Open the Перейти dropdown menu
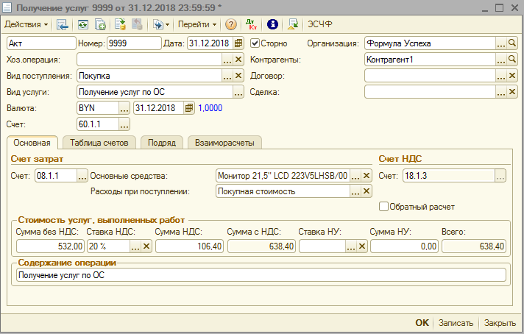 coord(197,24)
